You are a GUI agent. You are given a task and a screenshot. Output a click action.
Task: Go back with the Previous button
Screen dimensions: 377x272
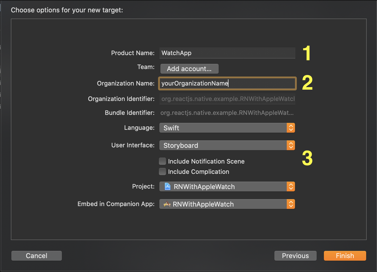(x=295, y=256)
